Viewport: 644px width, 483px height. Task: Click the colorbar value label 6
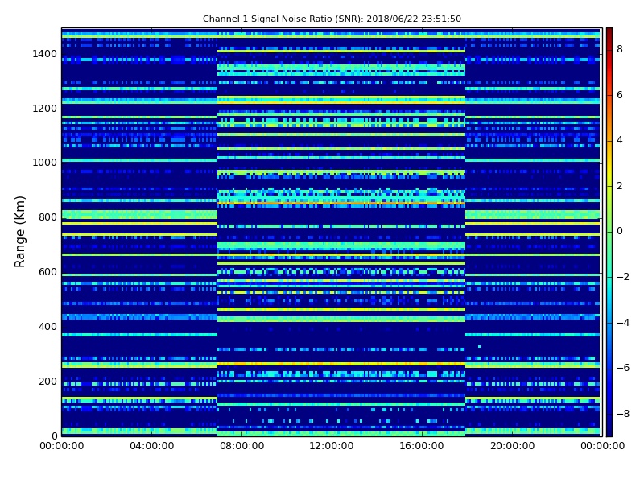pyautogui.click(x=620, y=95)
